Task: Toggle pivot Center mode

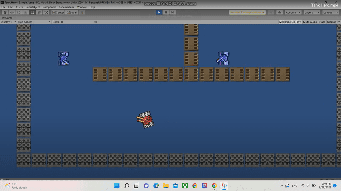Action: point(58,12)
